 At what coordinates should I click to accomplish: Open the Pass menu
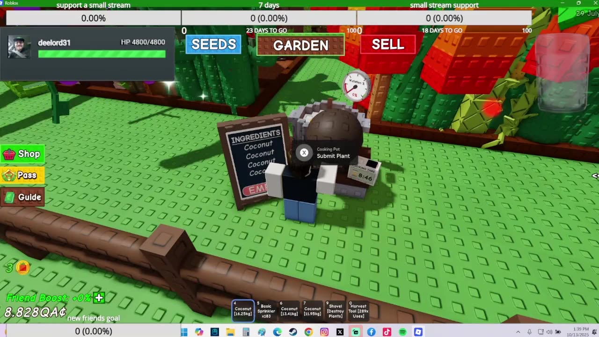click(22, 176)
